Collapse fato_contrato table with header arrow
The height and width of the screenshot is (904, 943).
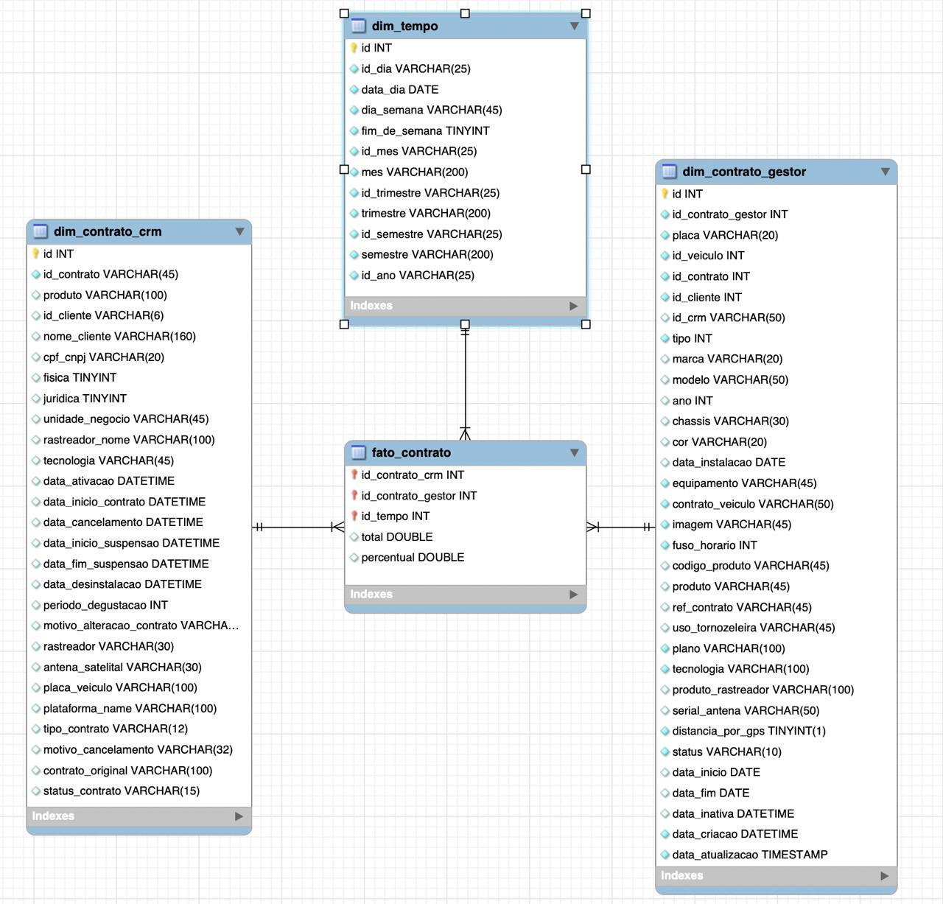click(574, 452)
